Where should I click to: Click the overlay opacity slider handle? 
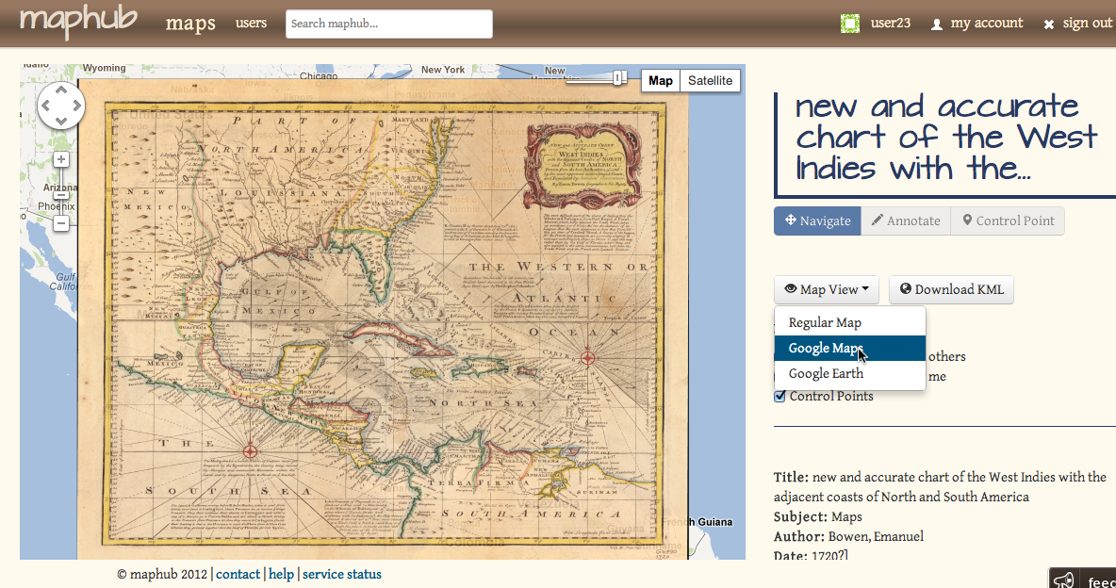pos(617,77)
